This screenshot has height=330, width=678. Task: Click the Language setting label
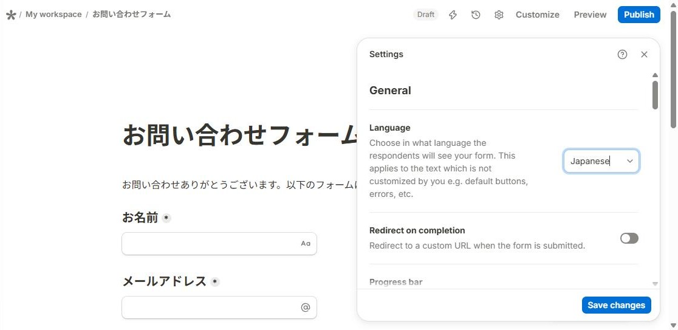coord(389,128)
